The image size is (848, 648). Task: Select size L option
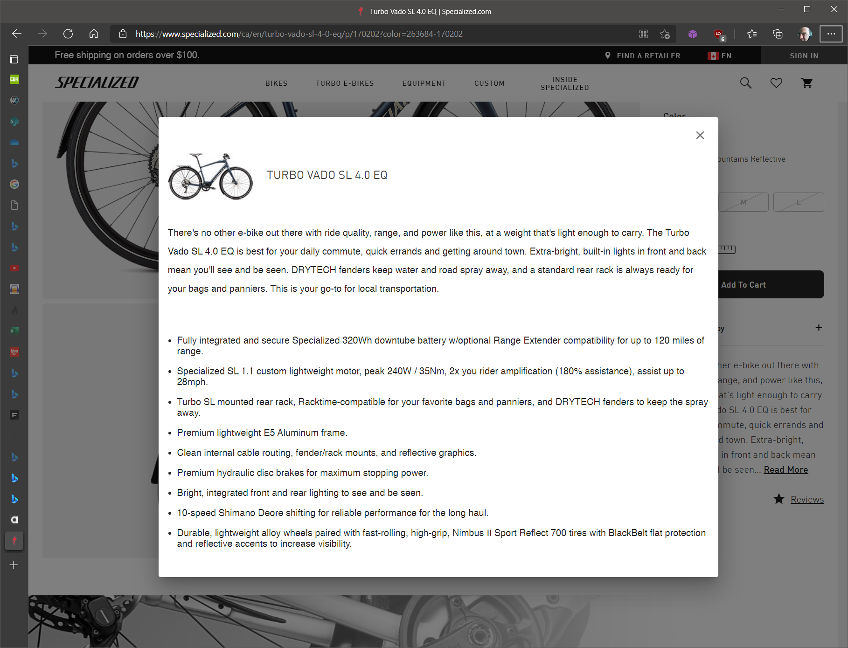tap(799, 202)
